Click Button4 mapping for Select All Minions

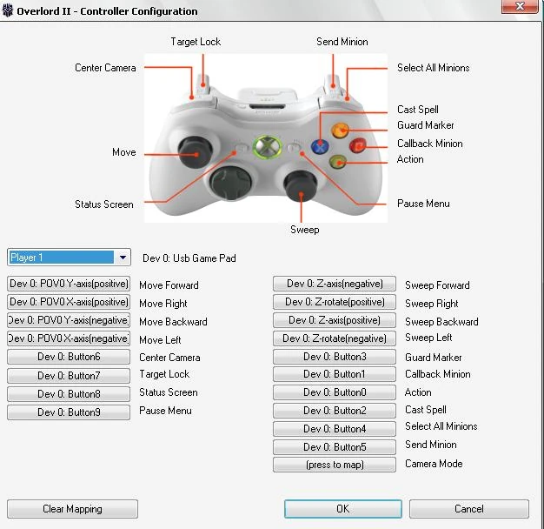coord(335,429)
